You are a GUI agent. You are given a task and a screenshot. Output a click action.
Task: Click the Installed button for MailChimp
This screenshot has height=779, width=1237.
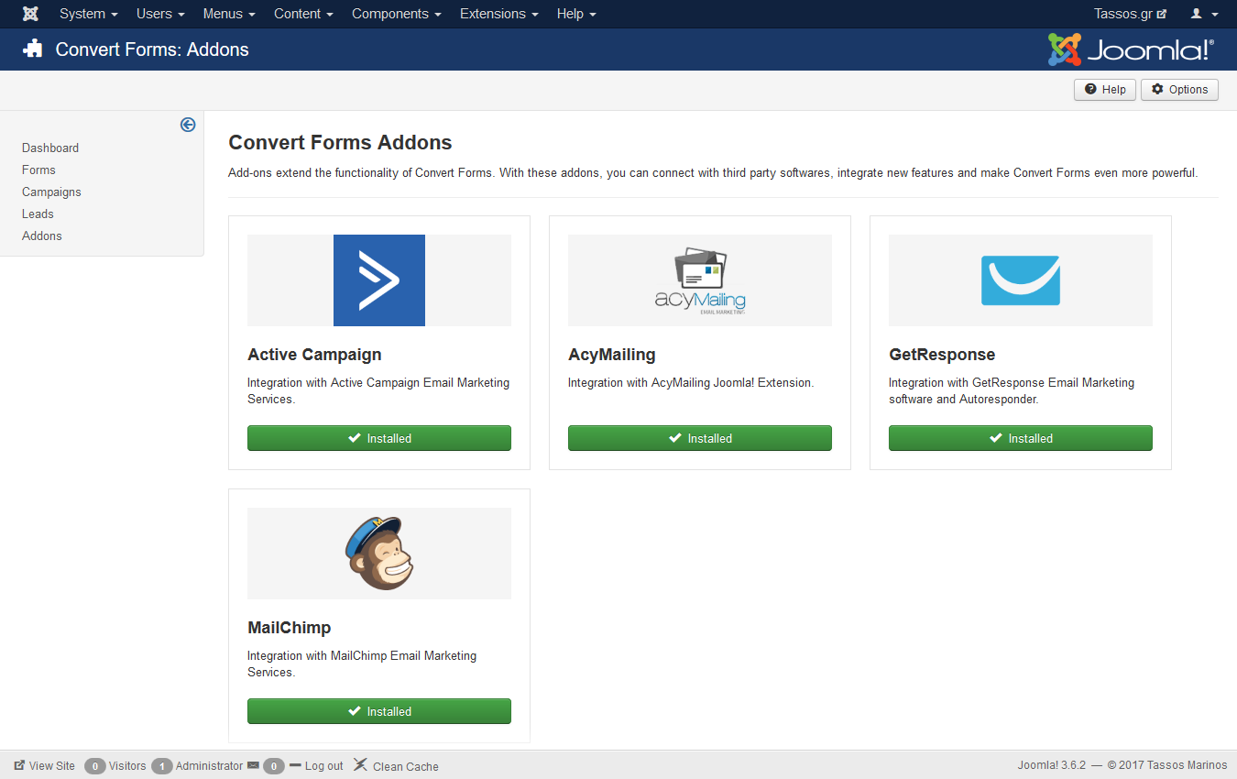point(379,711)
